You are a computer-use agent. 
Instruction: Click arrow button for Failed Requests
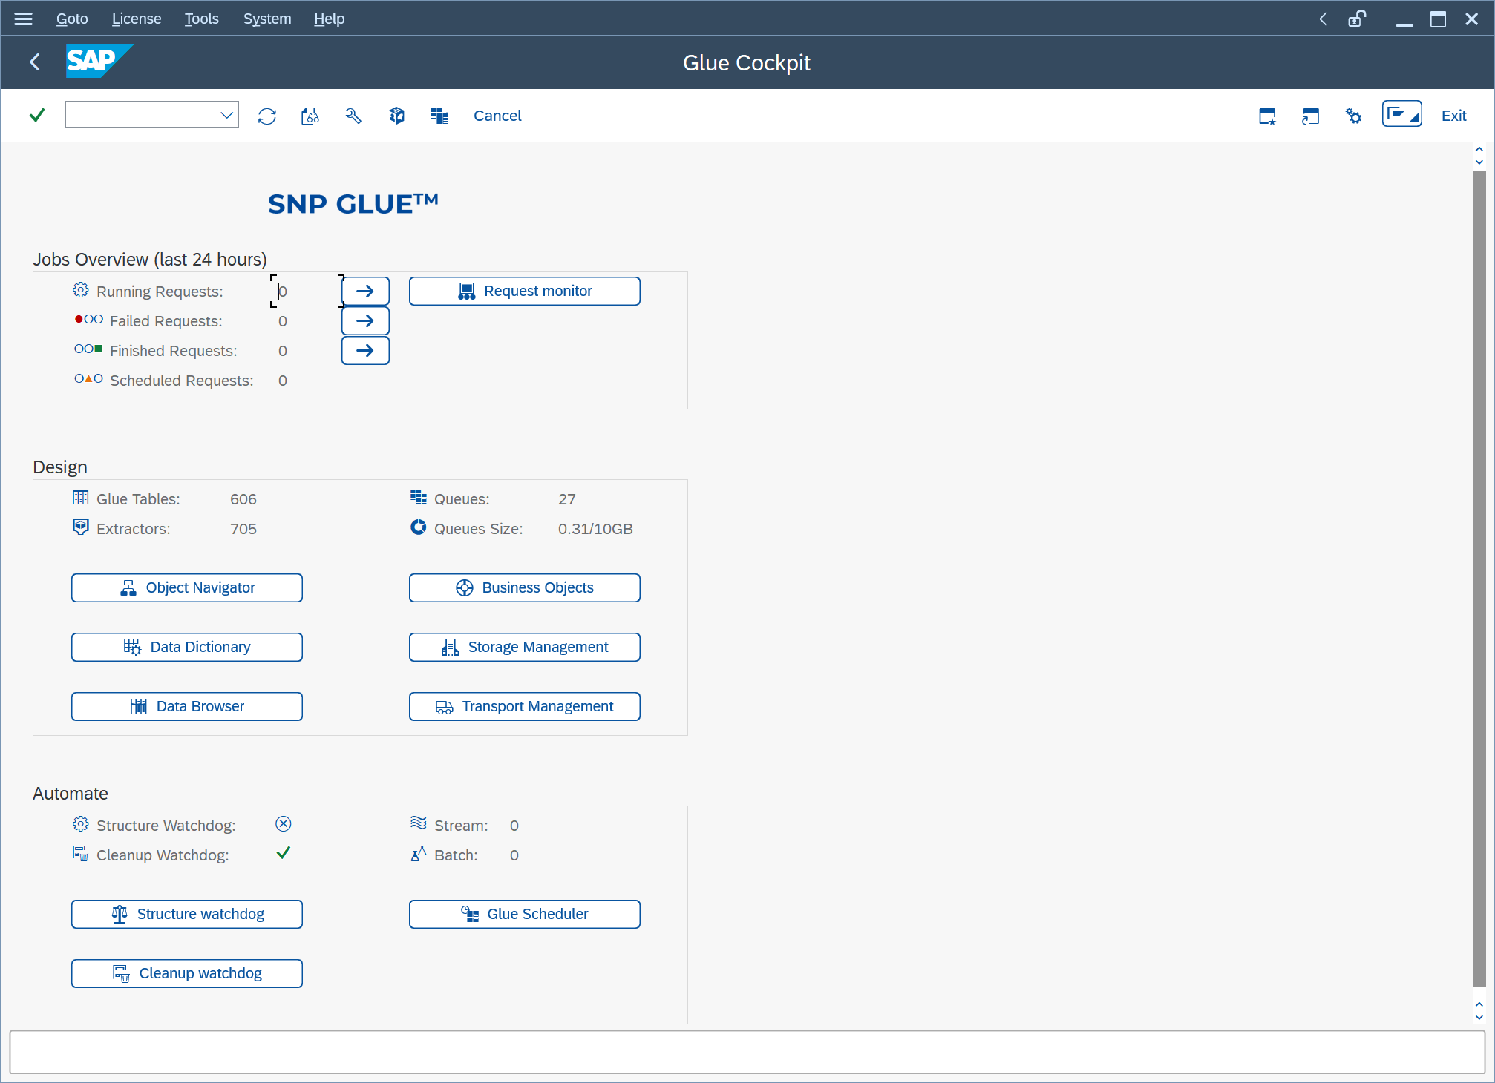pyautogui.click(x=365, y=320)
